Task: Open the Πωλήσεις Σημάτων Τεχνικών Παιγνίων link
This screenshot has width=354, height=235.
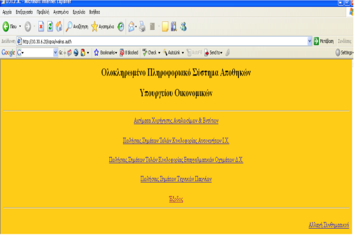Action: click(x=176, y=179)
